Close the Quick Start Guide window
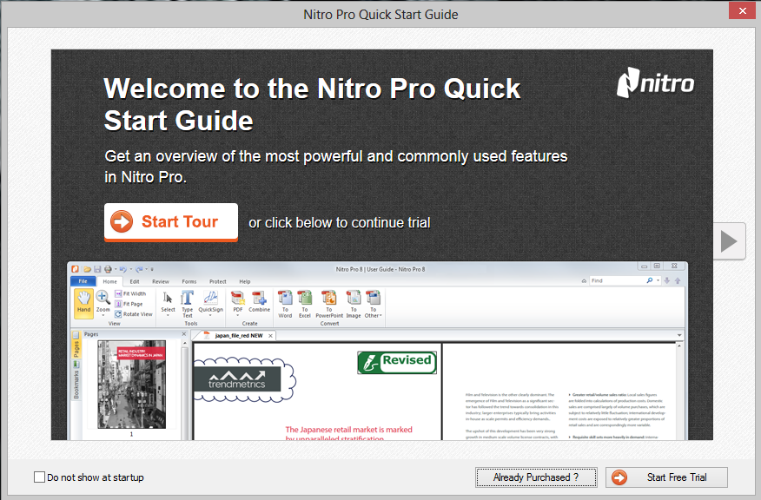 743,10
